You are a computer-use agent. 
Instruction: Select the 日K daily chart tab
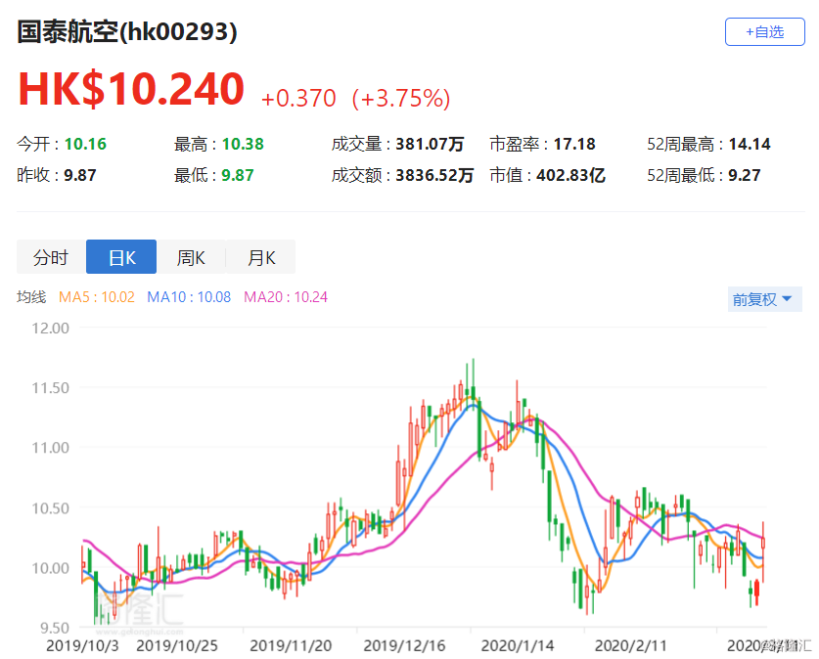tap(121, 257)
